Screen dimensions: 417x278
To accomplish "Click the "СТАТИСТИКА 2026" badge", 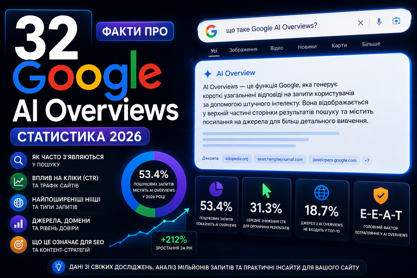I will click(80, 136).
